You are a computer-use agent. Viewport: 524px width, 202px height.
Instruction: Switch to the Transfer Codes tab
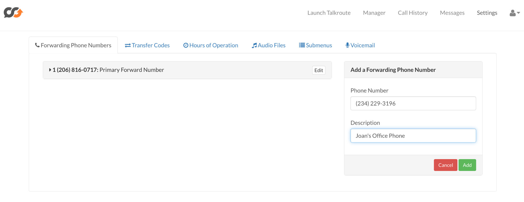[x=150, y=45]
